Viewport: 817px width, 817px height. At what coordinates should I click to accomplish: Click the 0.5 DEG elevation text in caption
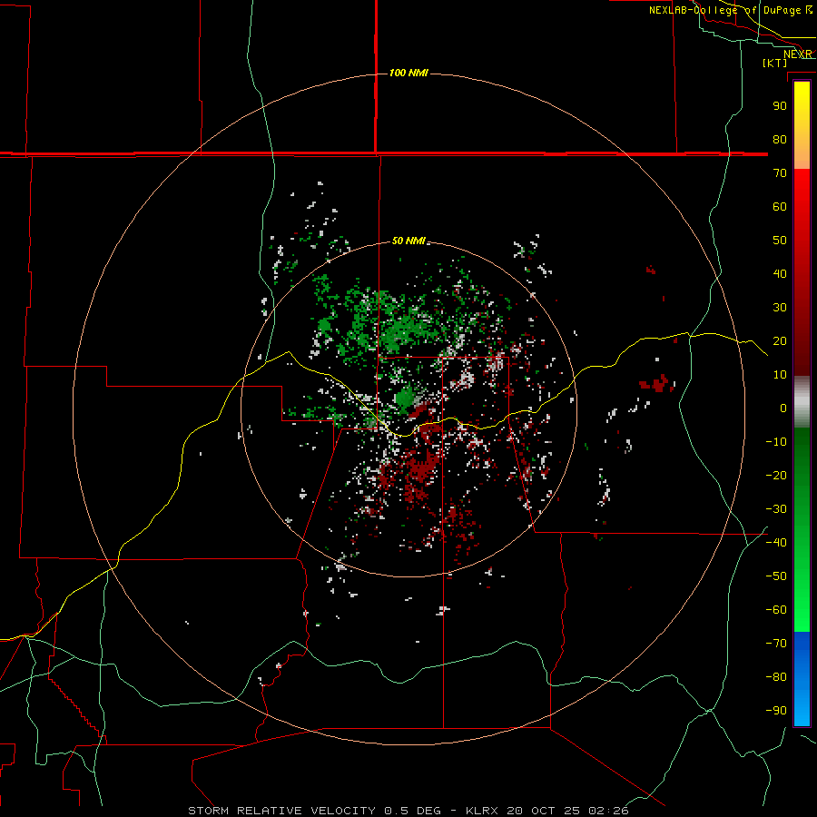coord(413,811)
